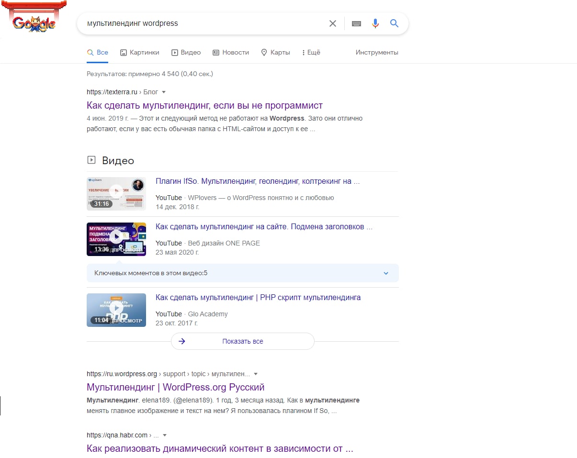The width and height of the screenshot is (577, 458).
Task: Open Инструменты search tools
Action: pos(377,53)
